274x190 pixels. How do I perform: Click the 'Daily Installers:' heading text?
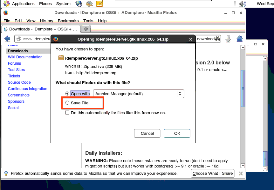pyautogui.click(x=104, y=153)
